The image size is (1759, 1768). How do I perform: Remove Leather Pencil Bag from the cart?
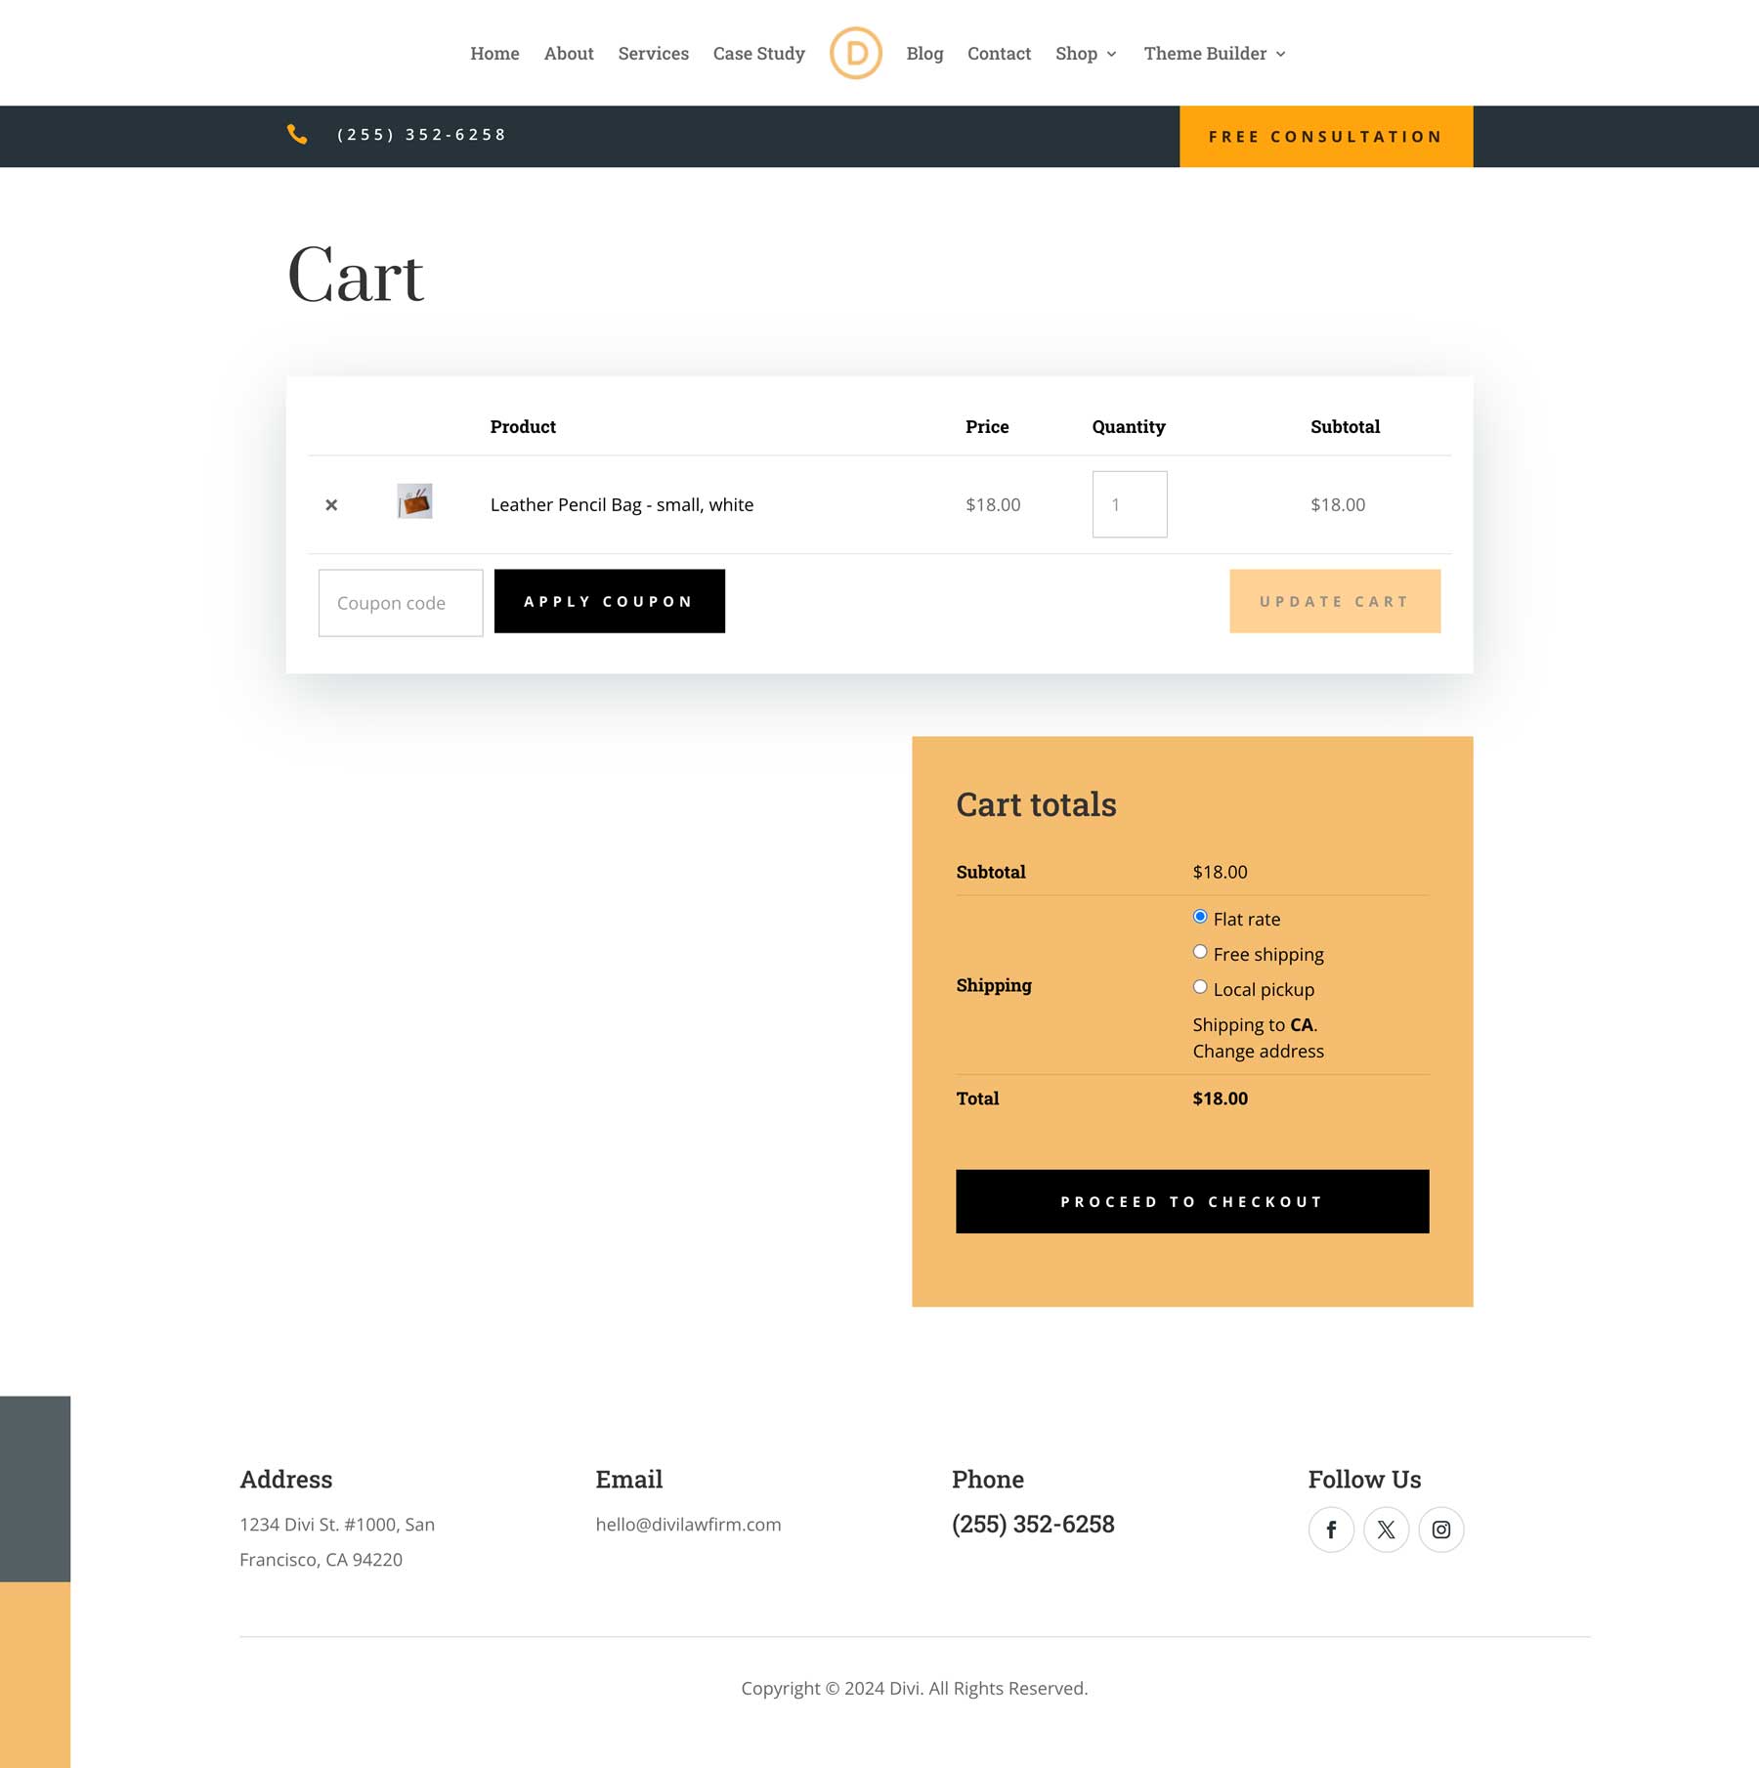(331, 505)
